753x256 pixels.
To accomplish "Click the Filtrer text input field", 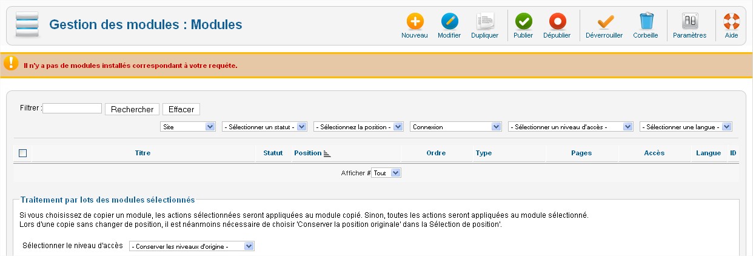I will click(x=72, y=109).
